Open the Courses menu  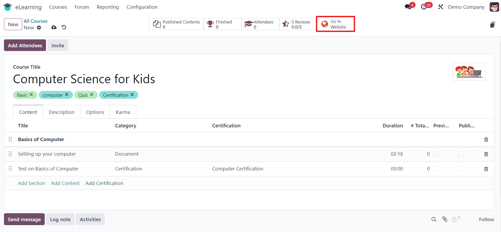(x=58, y=7)
